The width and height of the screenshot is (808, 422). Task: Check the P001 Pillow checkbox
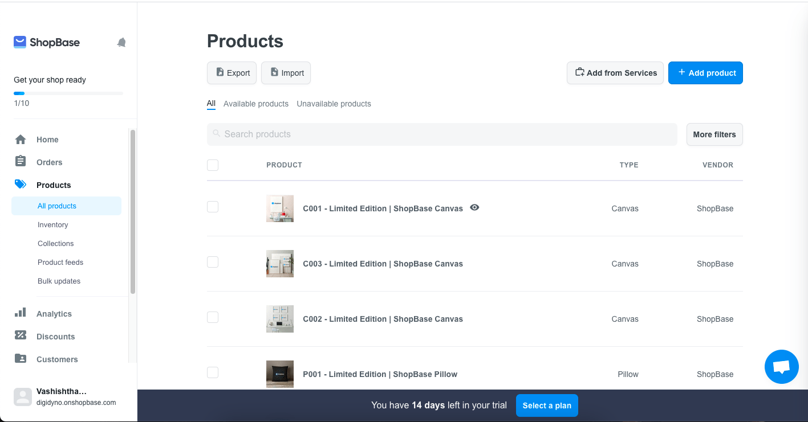[213, 372]
